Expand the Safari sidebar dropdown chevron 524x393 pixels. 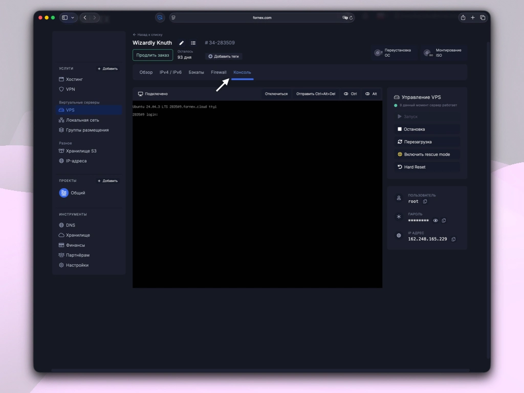coord(73,17)
